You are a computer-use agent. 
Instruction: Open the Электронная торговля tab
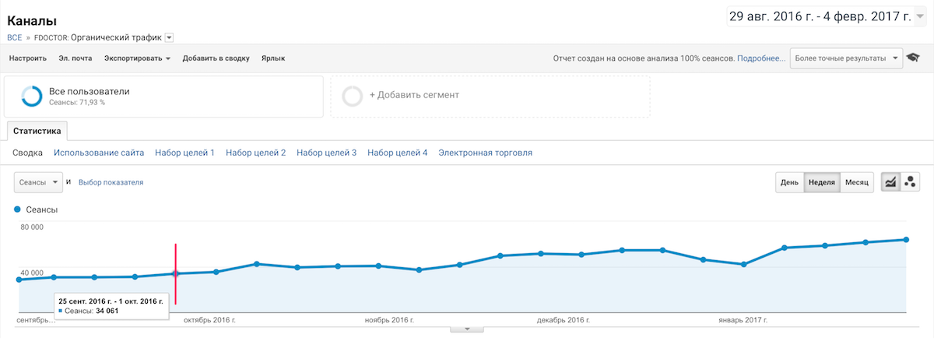pyautogui.click(x=486, y=153)
